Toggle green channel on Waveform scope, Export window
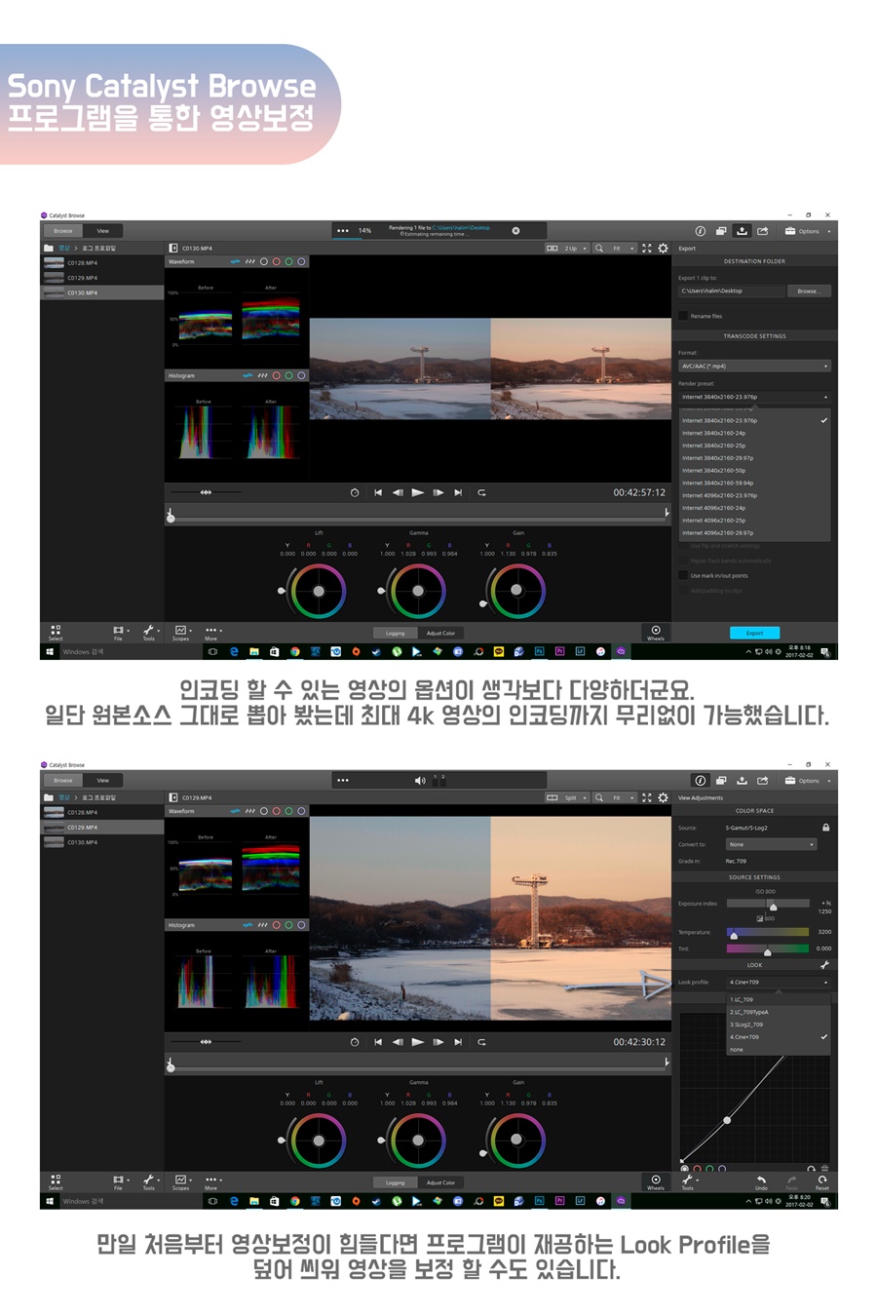The height and width of the screenshot is (1316, 877). (288, 261)
